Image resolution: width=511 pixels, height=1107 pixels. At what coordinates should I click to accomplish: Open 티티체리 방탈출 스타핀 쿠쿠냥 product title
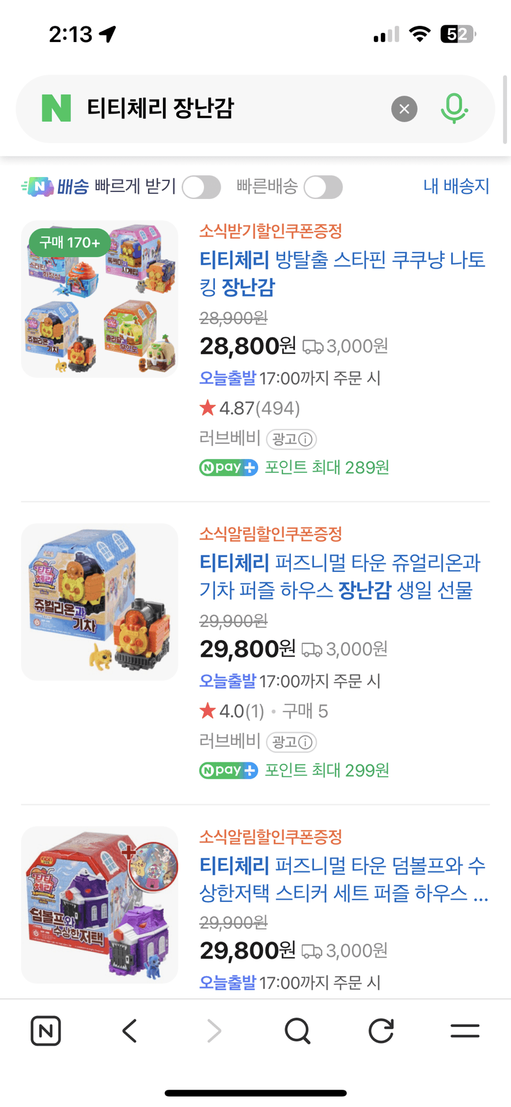pyautogui.click(x=342, y=273)
